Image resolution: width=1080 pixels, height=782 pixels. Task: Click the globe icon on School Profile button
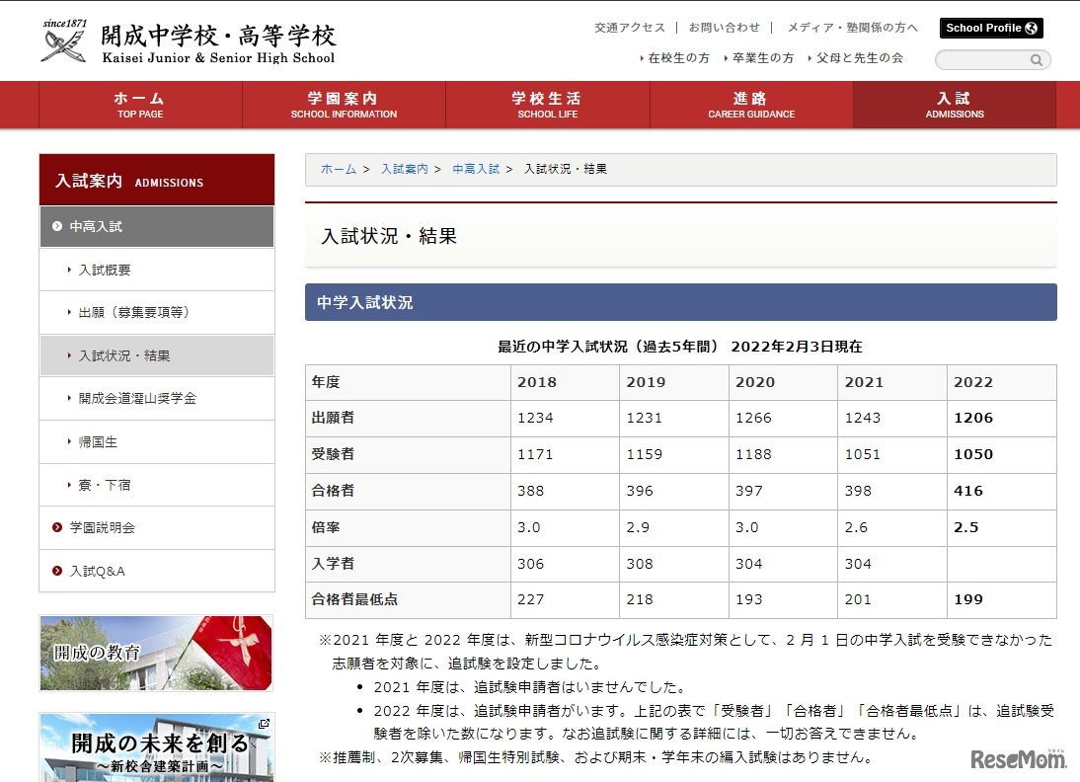coord(1030,28)
